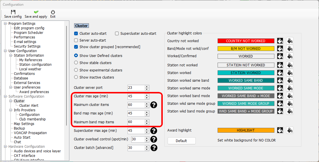Click white-background paint bucket for Award highlight

[x=290, y=130]
